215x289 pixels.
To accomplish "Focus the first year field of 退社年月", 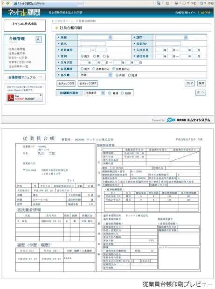I will (x=160, y=56).
